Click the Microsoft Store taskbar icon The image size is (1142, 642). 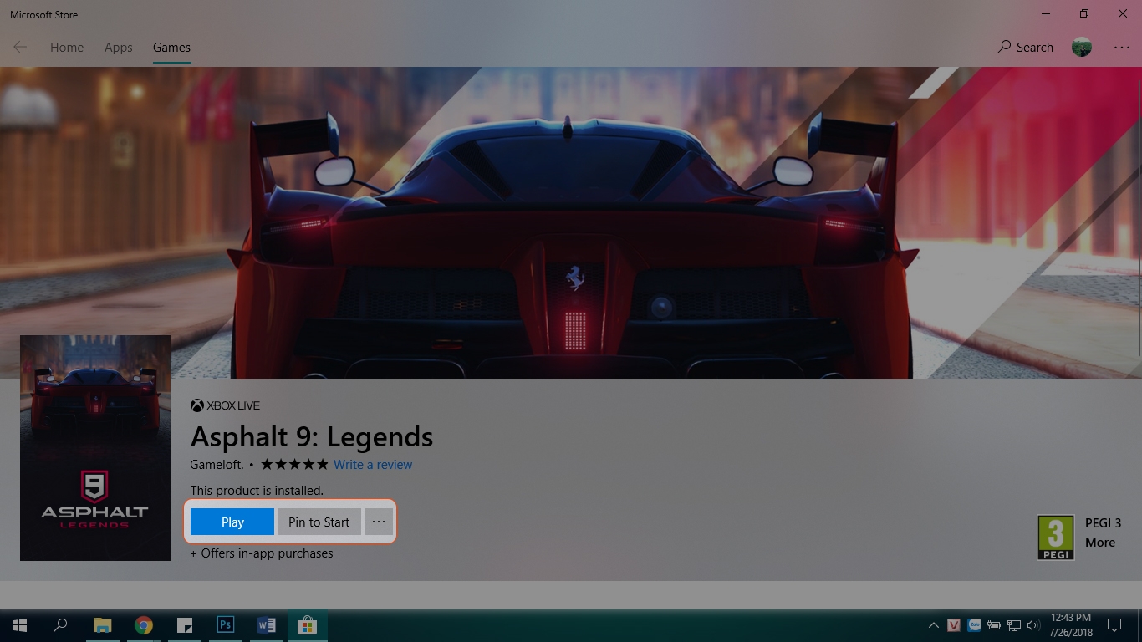[307, 625]
